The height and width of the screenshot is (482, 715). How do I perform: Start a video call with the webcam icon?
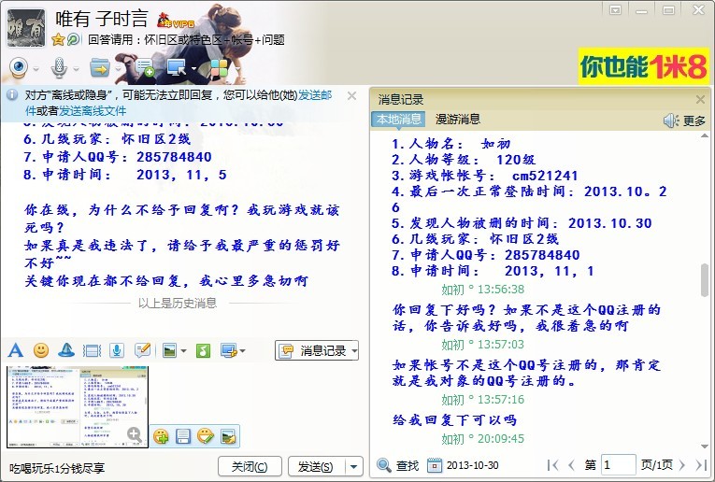tap(20, 67)
